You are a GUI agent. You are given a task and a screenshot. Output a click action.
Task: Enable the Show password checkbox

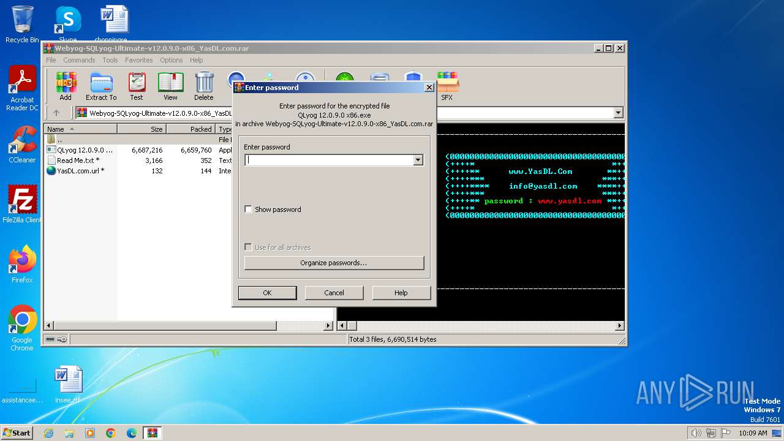pos(248,209)
